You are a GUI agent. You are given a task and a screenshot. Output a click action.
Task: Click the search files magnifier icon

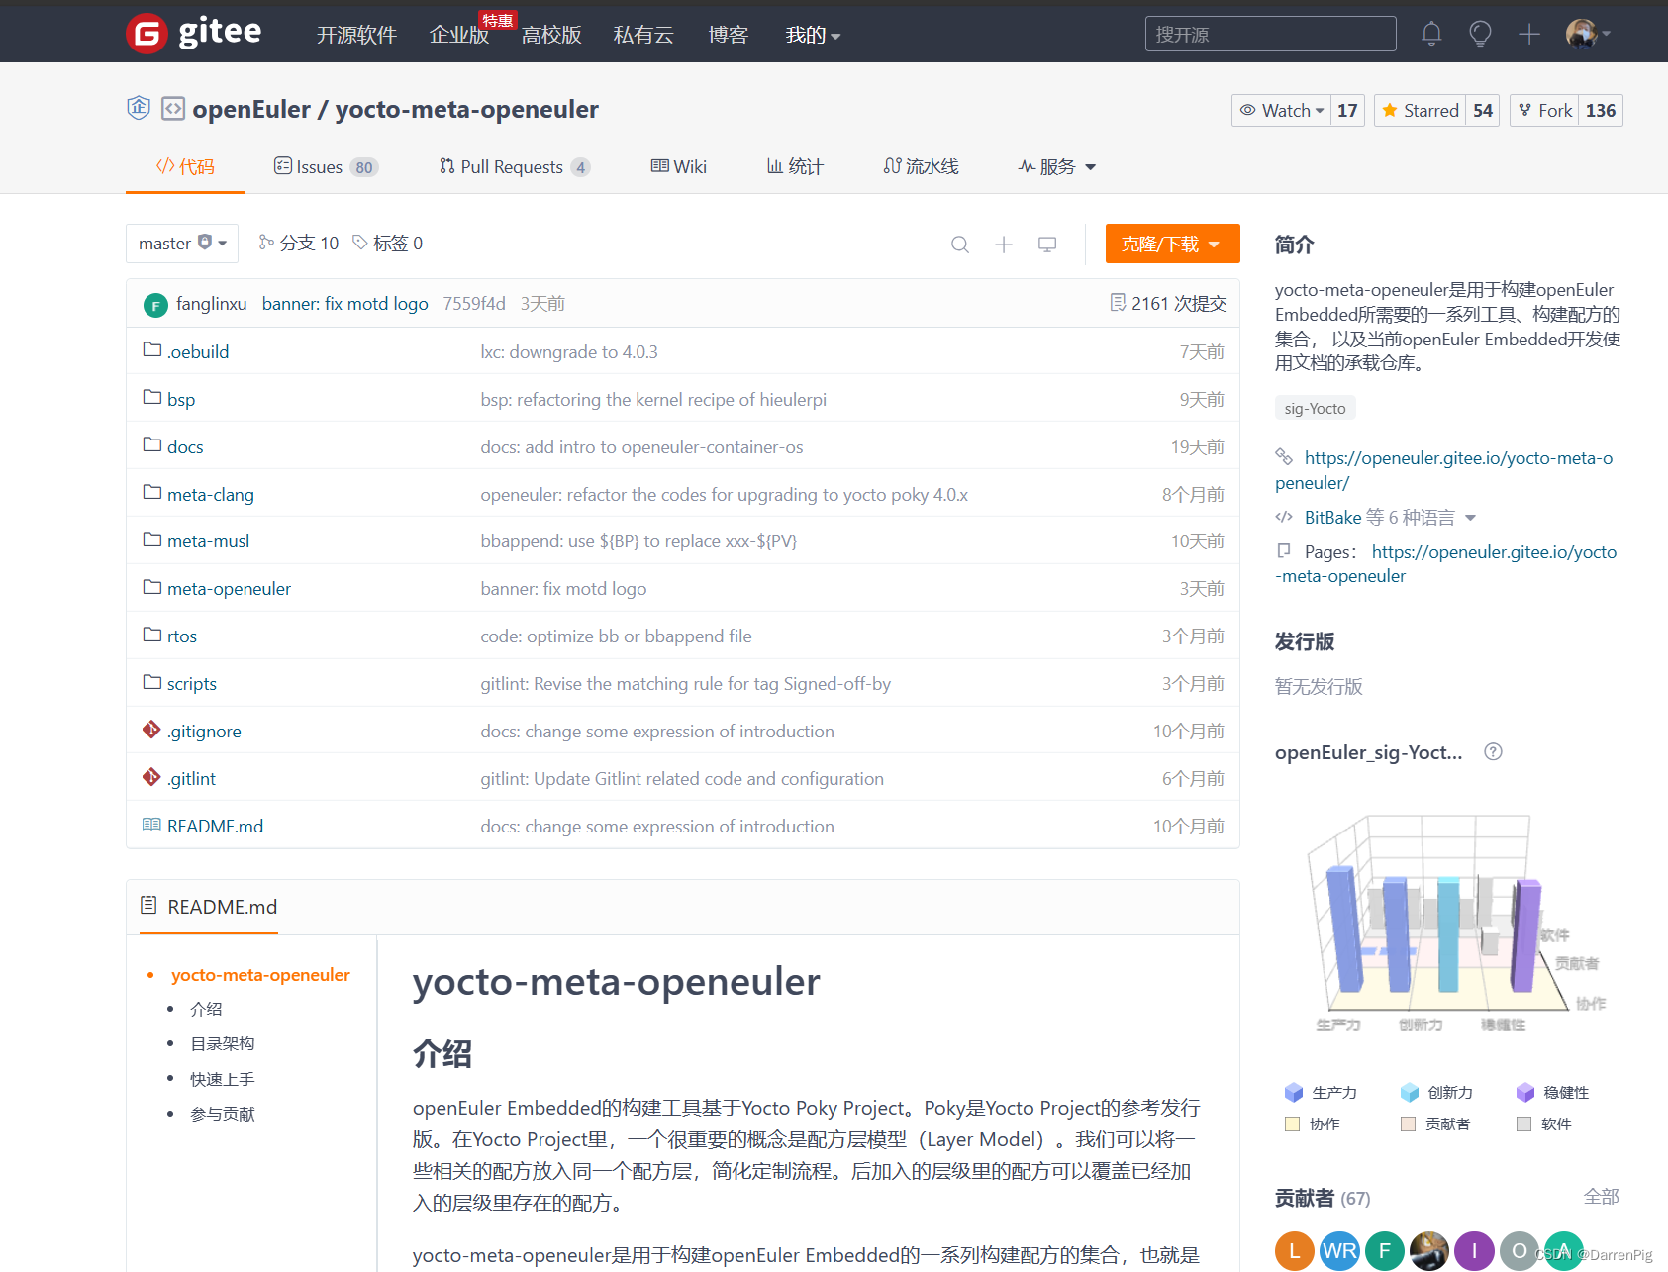[959, 244]
